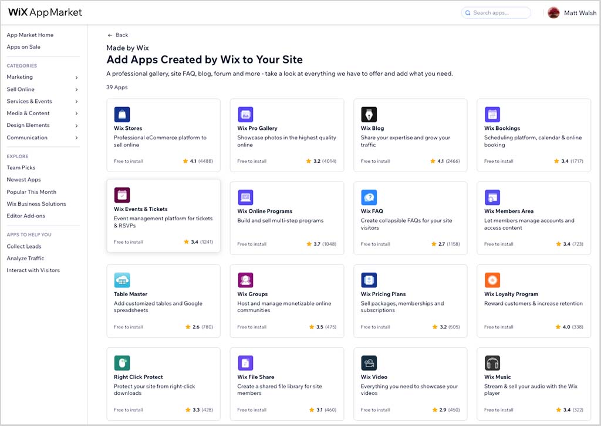Click the Wix Groups people icon

(x=245, y=280)
